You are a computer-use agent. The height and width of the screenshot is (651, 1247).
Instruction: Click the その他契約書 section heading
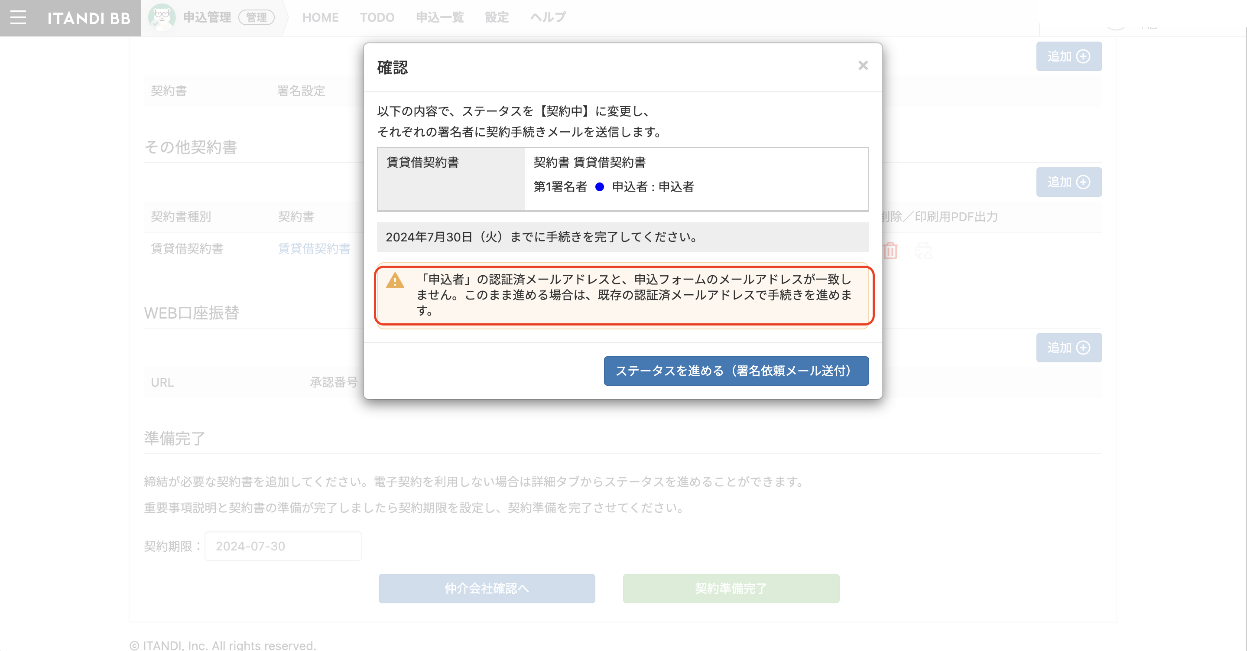pyautogui.click(x=190, y=147)
